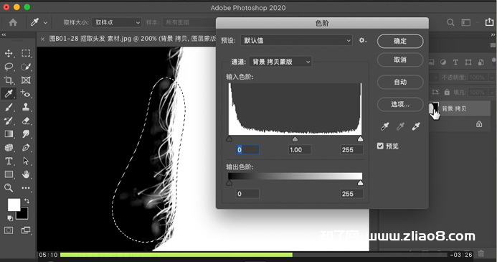497x262 pixels.
Task: Select the Quick Selection tool
Action: (x=26, y=67)
